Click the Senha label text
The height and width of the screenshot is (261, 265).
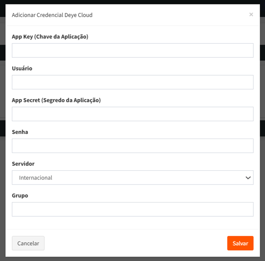(20, 132)
